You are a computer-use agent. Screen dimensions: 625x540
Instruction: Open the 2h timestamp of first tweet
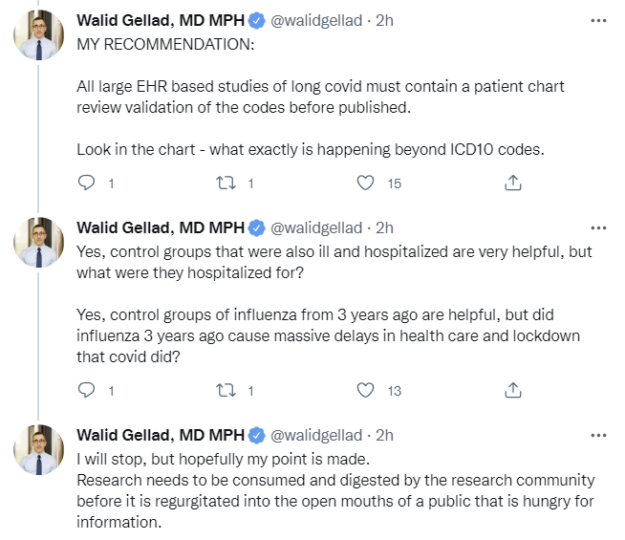click(x=385, y=21)
